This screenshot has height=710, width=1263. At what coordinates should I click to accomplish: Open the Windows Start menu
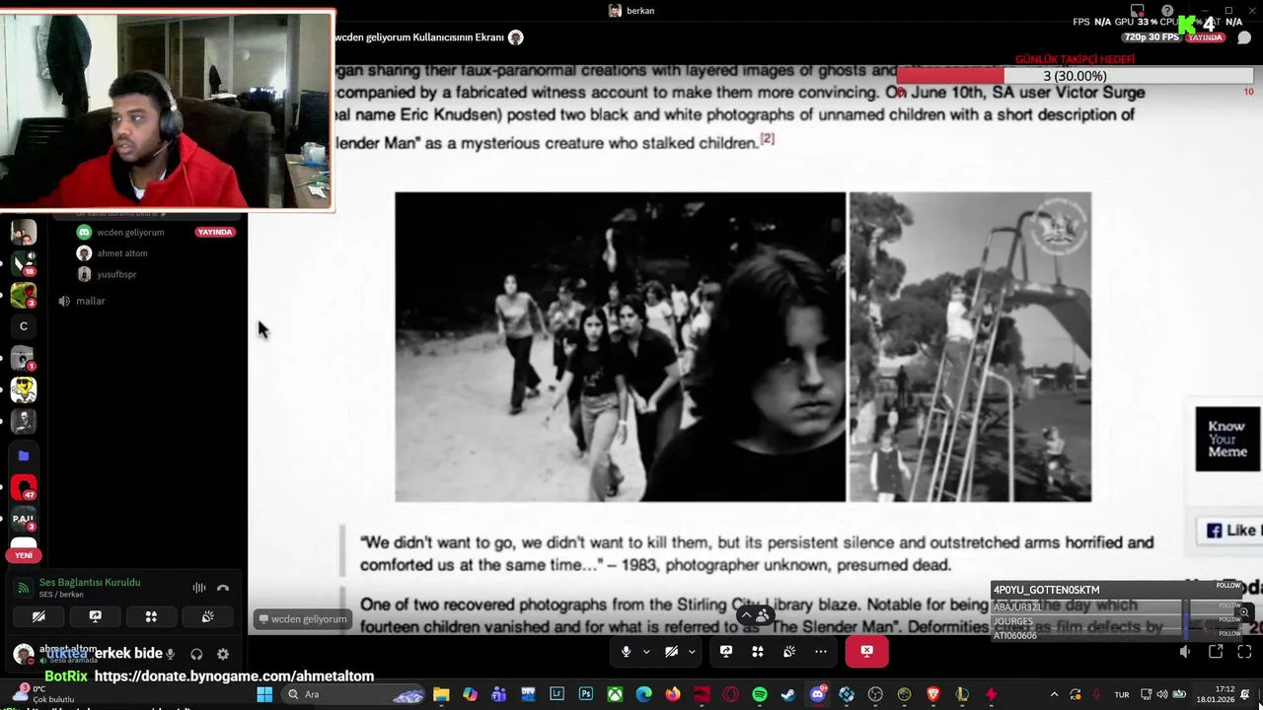coord(264,694)
